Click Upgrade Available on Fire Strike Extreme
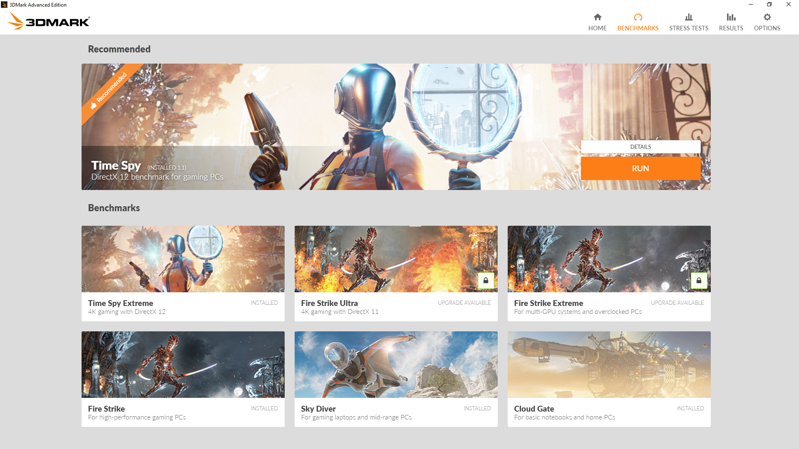799x449 pixels. pyautogui.click(x=677, y=303)
